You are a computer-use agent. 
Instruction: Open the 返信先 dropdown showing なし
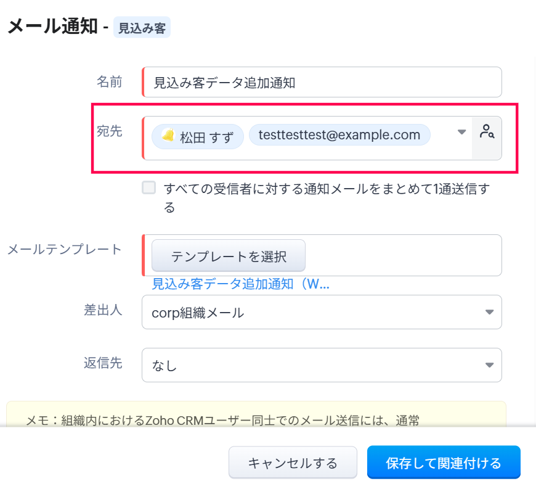click(x=321, y=366)
